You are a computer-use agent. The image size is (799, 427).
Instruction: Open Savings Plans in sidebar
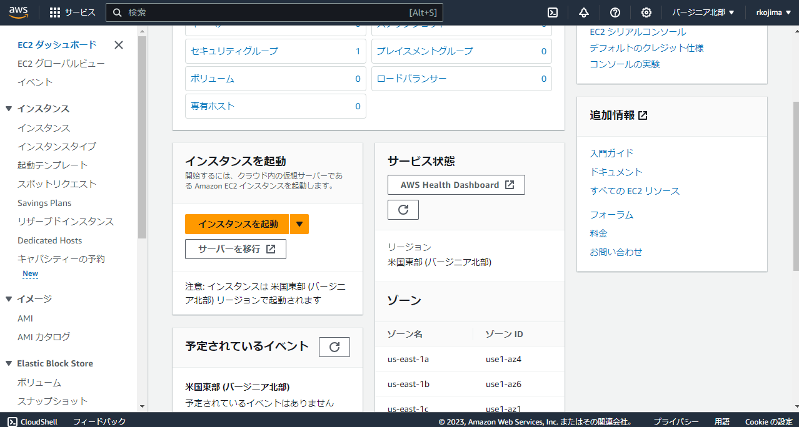click(44, 203)
